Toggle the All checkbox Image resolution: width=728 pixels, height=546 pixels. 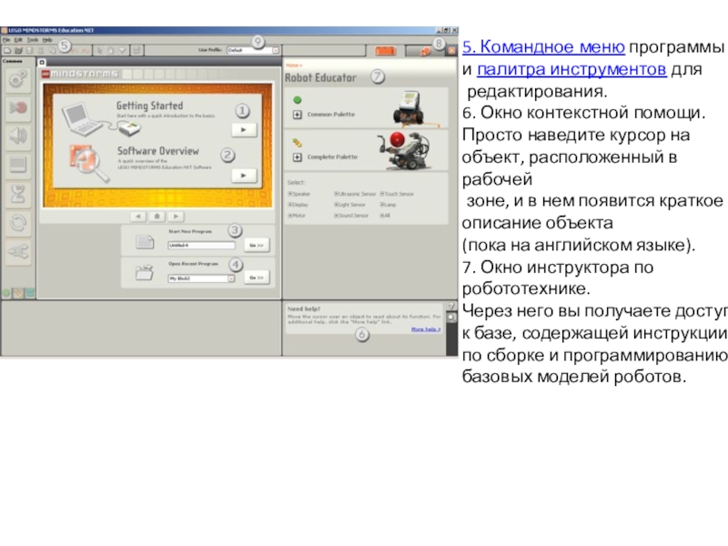pyautogui.click(x=382, y=216)
